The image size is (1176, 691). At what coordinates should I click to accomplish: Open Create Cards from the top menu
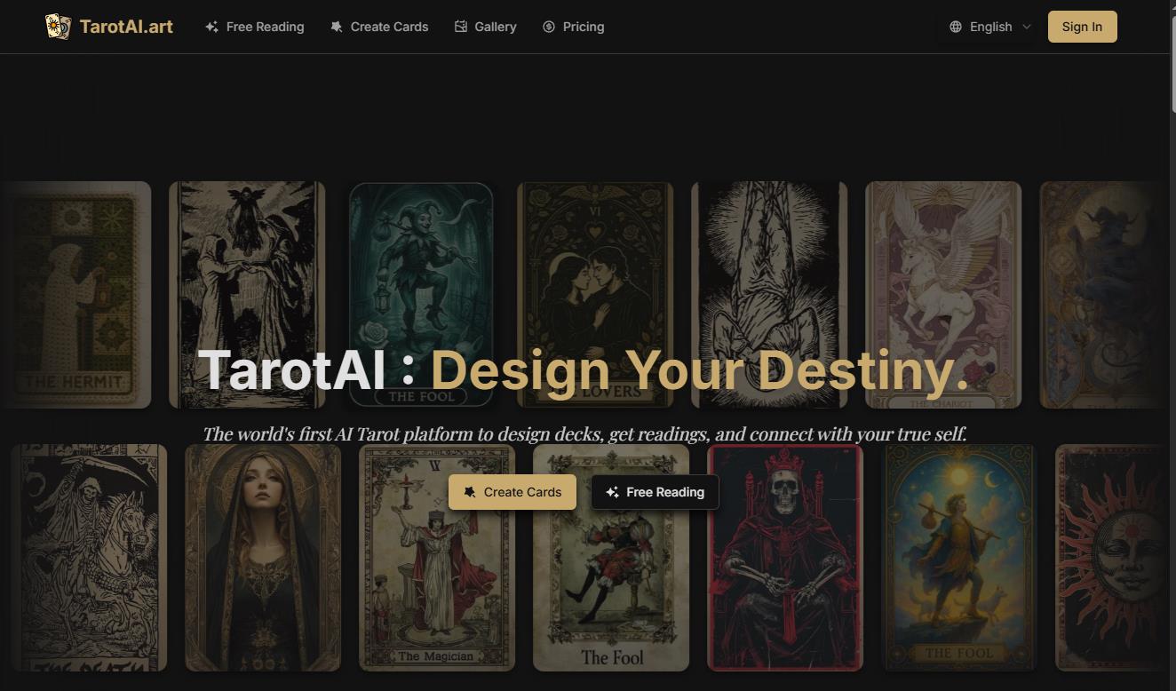tap(379, 27)
